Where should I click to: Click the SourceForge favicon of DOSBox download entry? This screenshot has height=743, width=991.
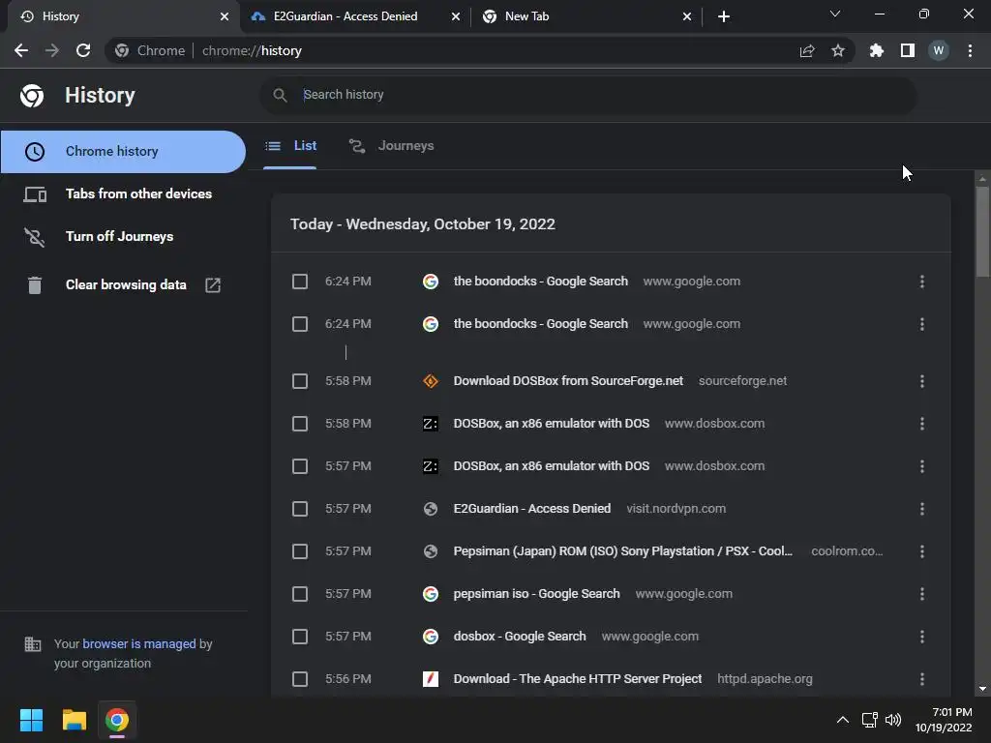click(431, 381)
